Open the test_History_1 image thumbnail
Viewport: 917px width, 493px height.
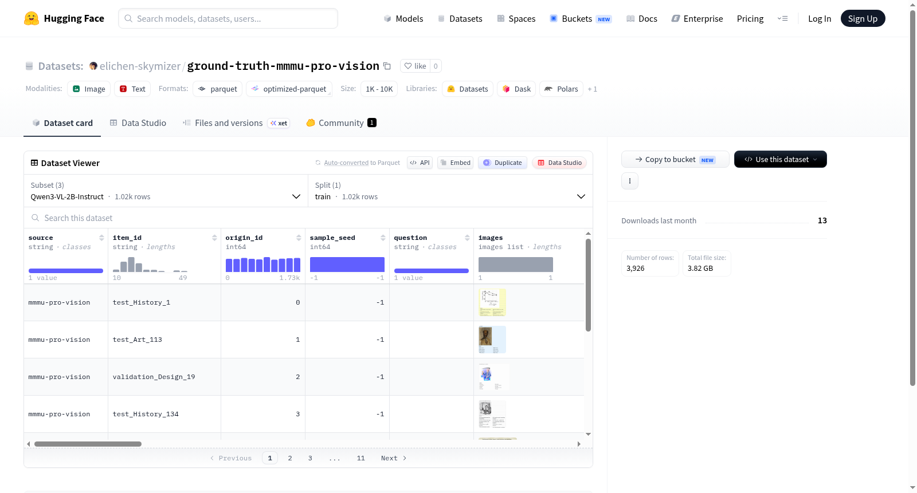point(492,302)
